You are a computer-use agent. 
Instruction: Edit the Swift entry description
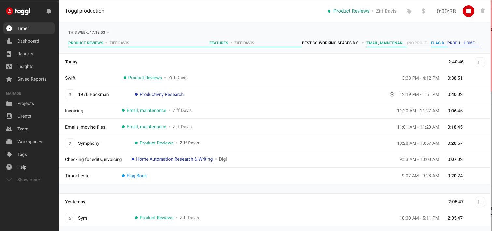point(70,78)
